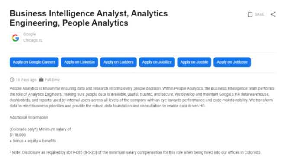
Task: Click the Additional Information heading
Action: (29, 117)
